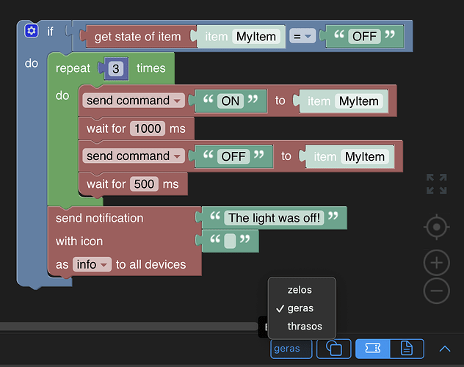Viewport: 464px width, 367px height.
Task: Open the first send command dropdown for ON
Action: [x=134, y=101]
